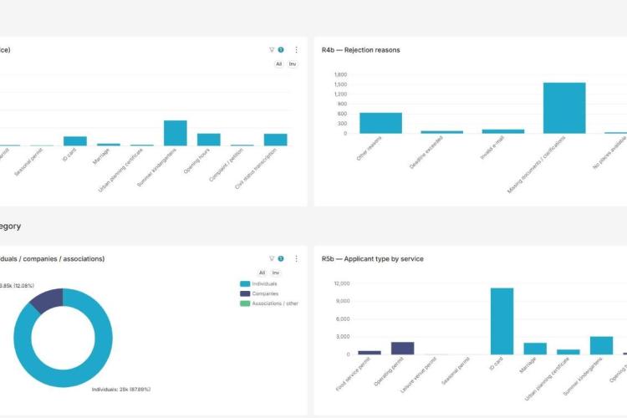Image resolution: width=627 pixels, height=418 pixels.
Task: Select Summer kindergartens bar in Civil status transcription panel
Action: 176,133
